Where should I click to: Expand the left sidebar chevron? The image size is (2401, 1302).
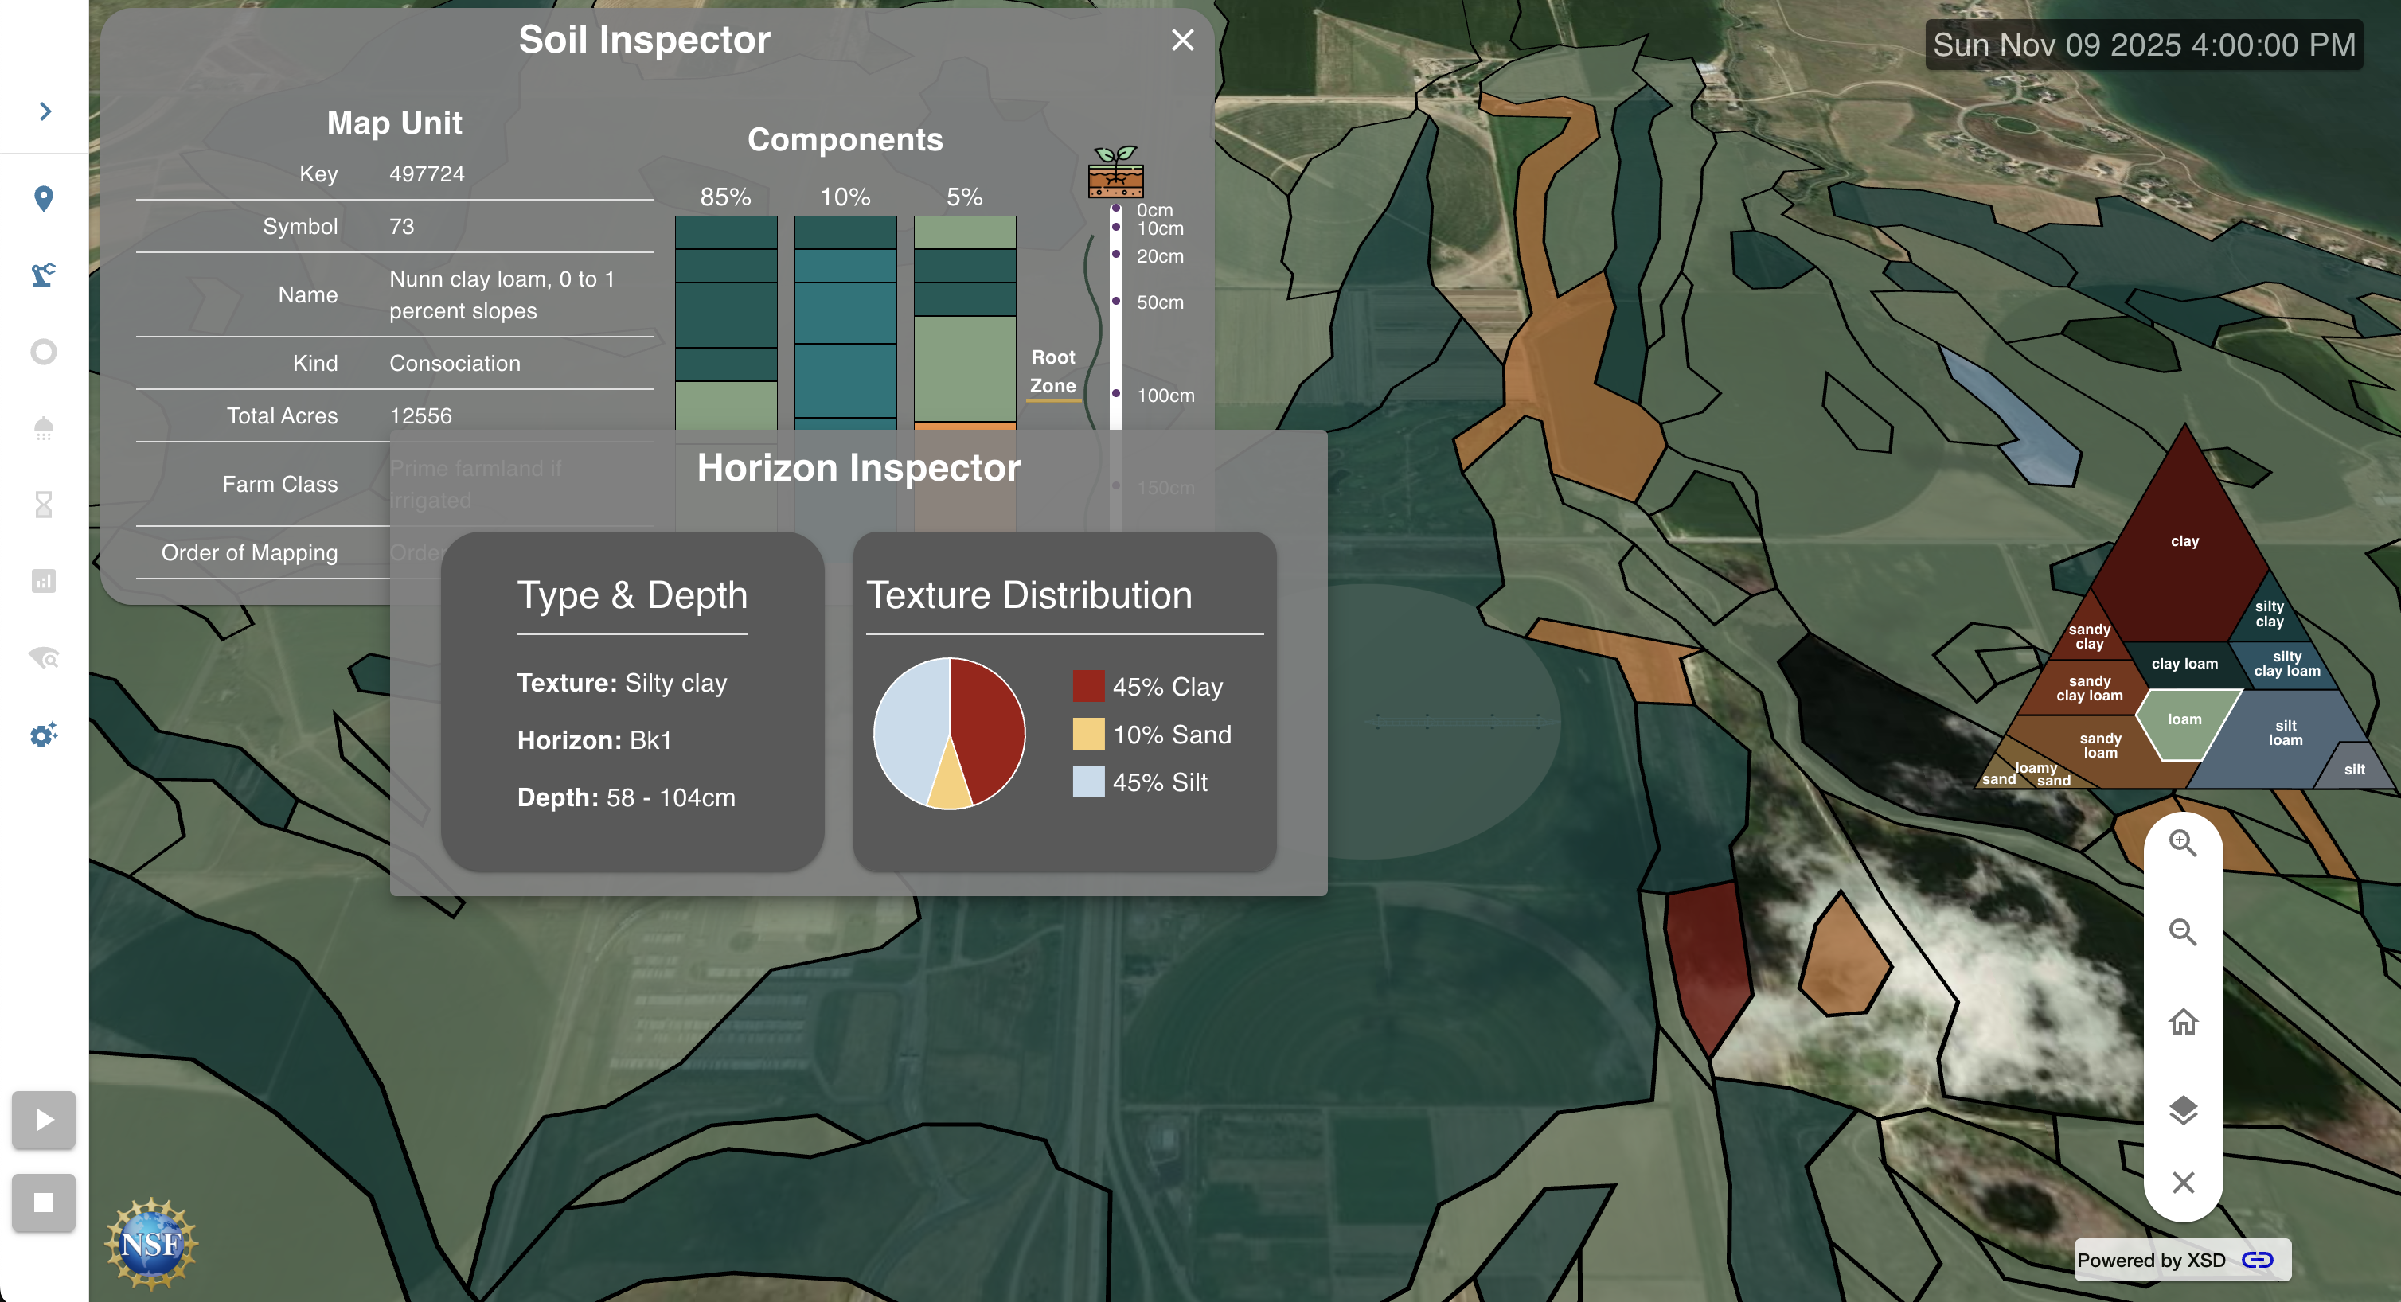(45, 112)
